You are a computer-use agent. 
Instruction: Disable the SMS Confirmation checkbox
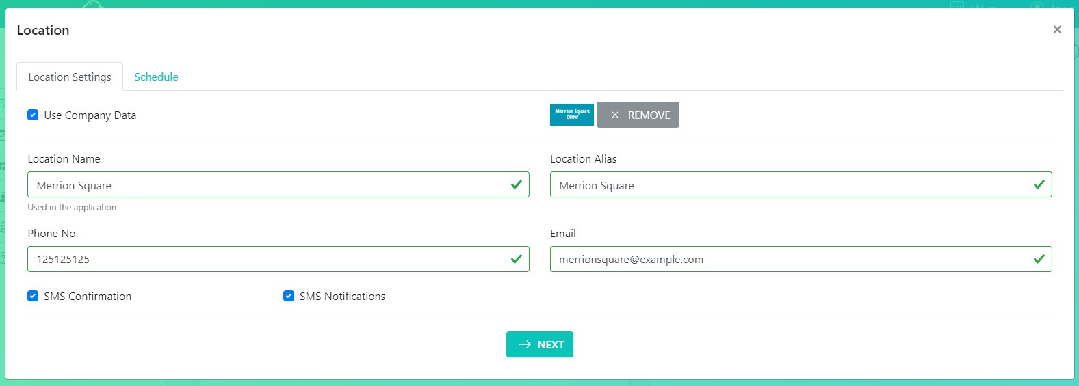[33, 296]
